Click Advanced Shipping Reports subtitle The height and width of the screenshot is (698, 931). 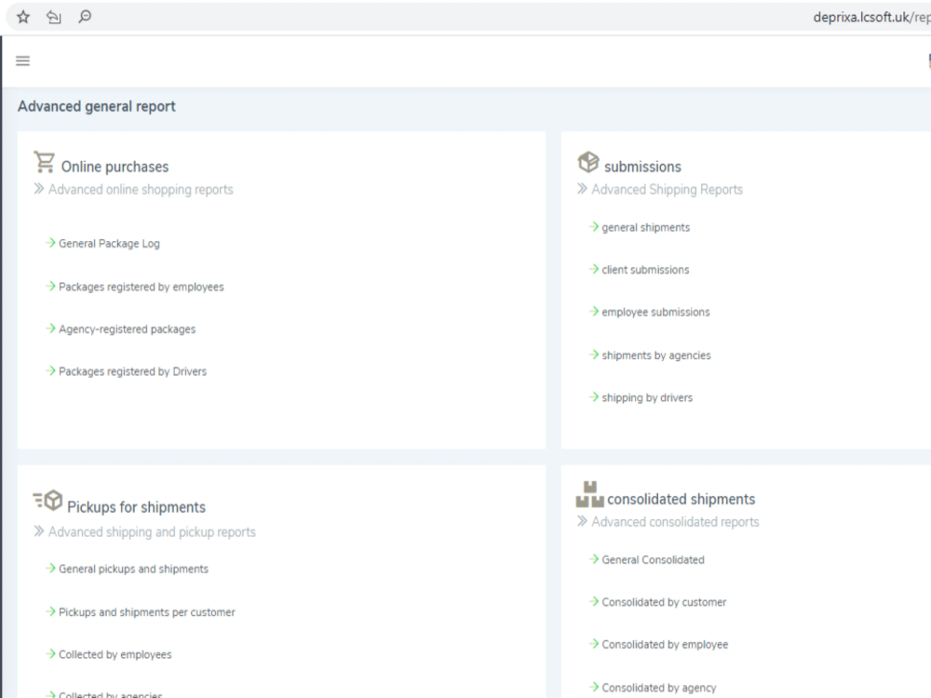[667, 189]
